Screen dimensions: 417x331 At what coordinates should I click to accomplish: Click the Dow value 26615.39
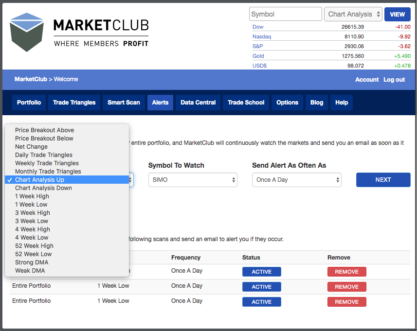pyautogui.click(x=353, y=27)
